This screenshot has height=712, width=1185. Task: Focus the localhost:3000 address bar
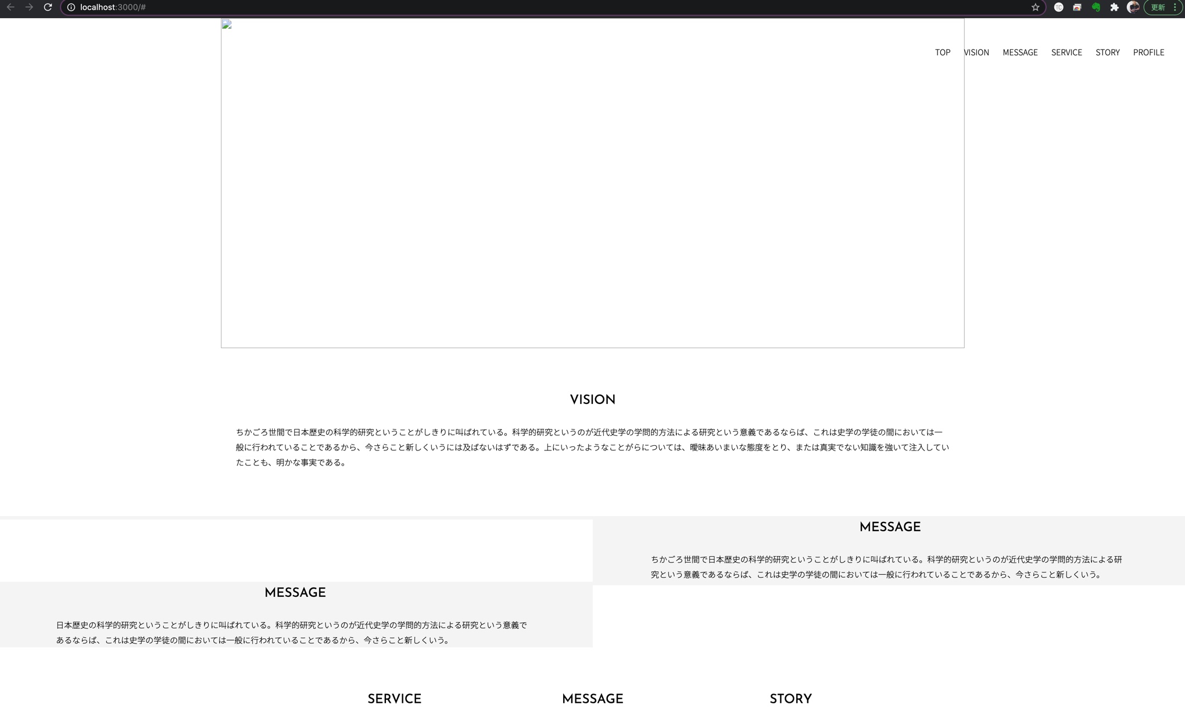pyautogui.click(x=552, y=7)
